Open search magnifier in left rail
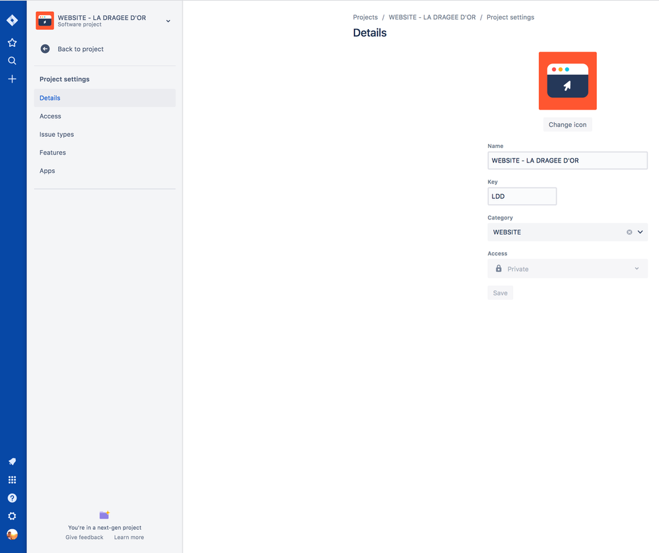The width and height of the screenshot is (659, 553). [x=12, y=61]
